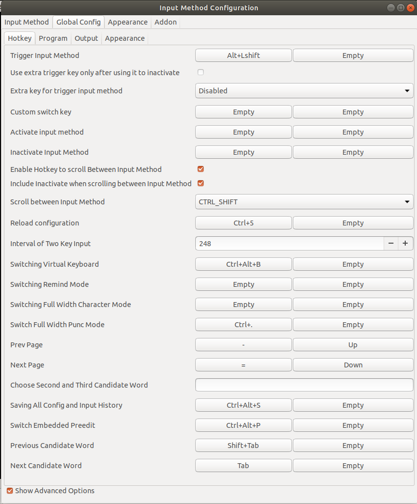Image resolution: width=417 pixels, height=504 pixels.
Task: Click the plus stepper for Interval of Two Key Input
Action: coord(405,243)
